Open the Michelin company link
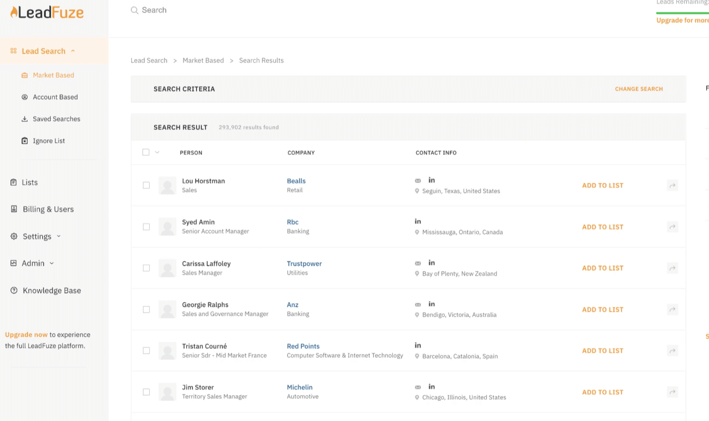 click(x=299, y=387)
